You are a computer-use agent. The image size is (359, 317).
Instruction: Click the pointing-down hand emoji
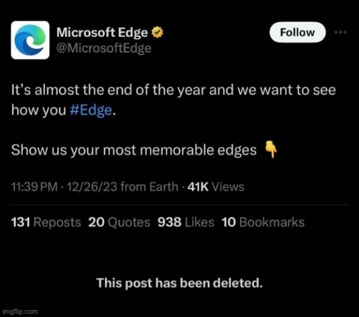271,149
